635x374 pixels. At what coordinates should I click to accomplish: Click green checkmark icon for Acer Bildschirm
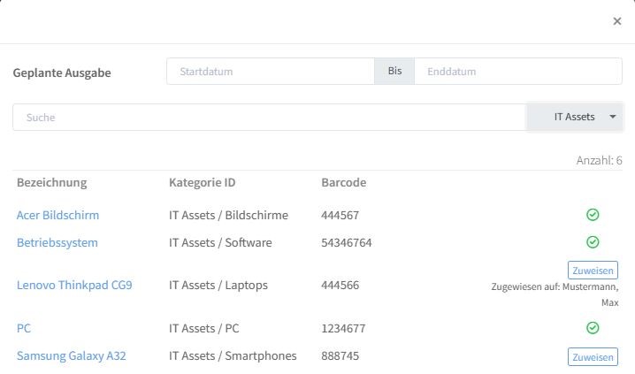coord(593,215)
